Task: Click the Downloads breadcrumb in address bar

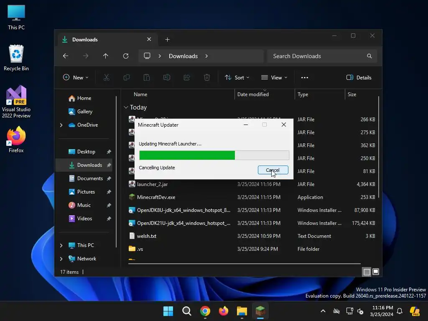Action: [x=183, y=56]
